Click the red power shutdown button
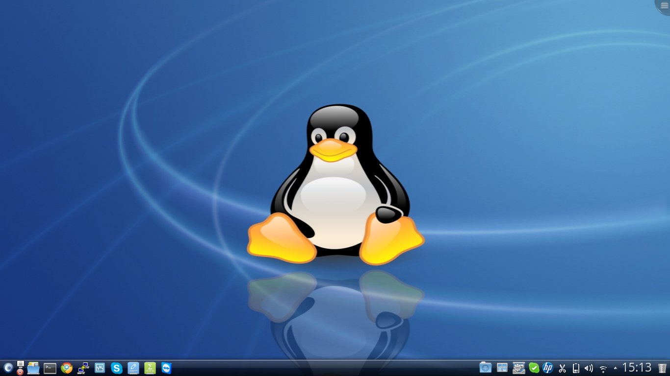 tap(20, 372)
